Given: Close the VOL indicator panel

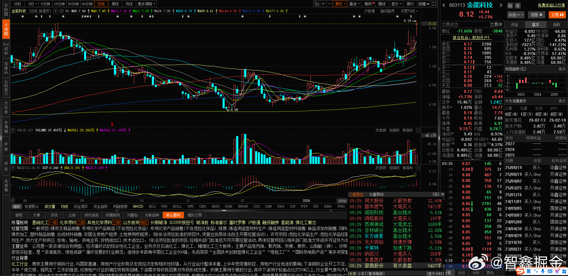Looking at the screenshot, I should (418, 130).
